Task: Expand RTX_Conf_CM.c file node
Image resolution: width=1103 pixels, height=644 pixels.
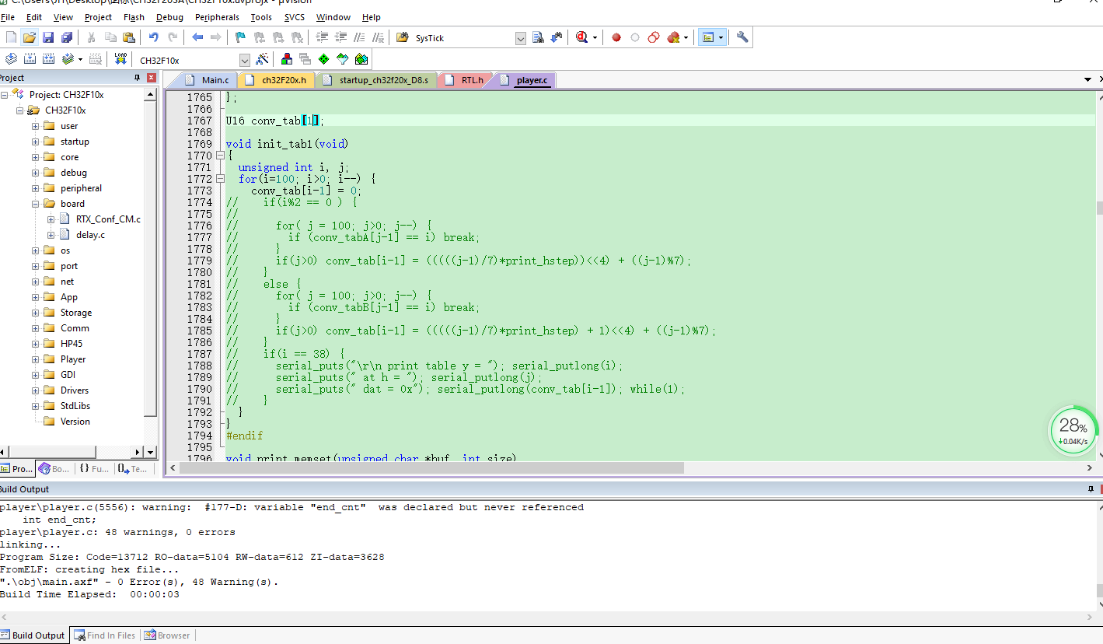Action: (51, 219)
